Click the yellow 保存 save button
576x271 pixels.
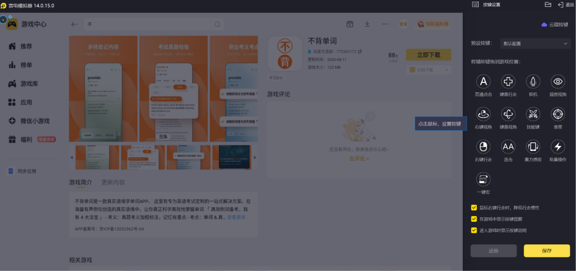[546, 251]
